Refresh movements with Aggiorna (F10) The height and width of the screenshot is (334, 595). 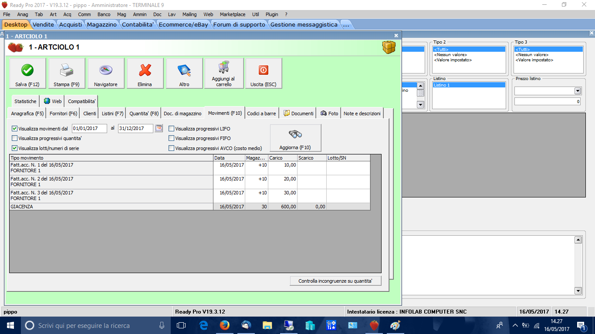[x=295, y=138]
